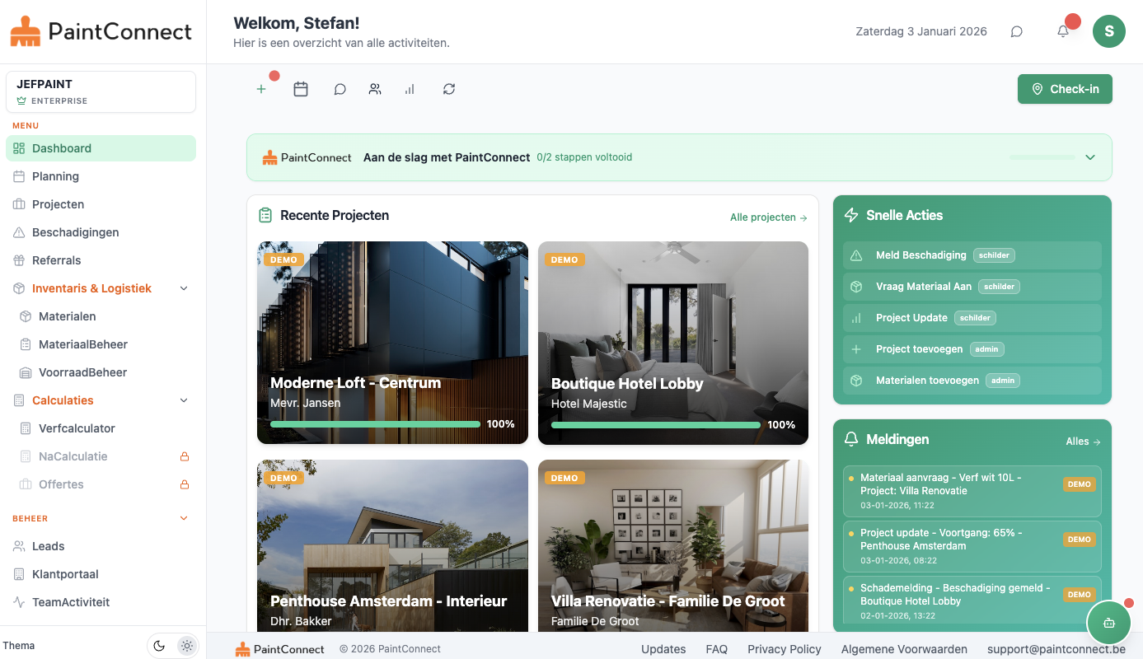Click the green plus icon with red dot
Screen dimensions: 1143x659
[x=261, y=89]
